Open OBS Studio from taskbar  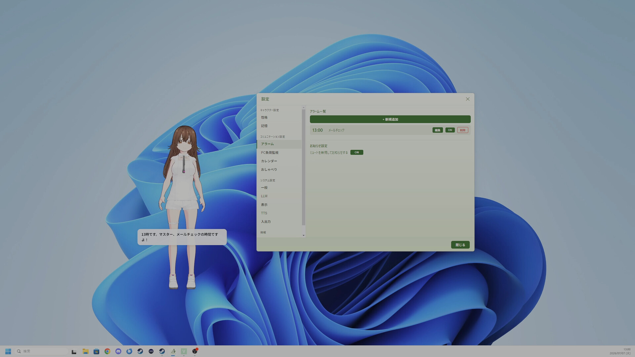(195, 351)
